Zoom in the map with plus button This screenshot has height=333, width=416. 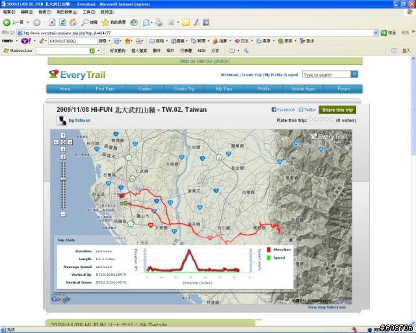pos(63,157)
